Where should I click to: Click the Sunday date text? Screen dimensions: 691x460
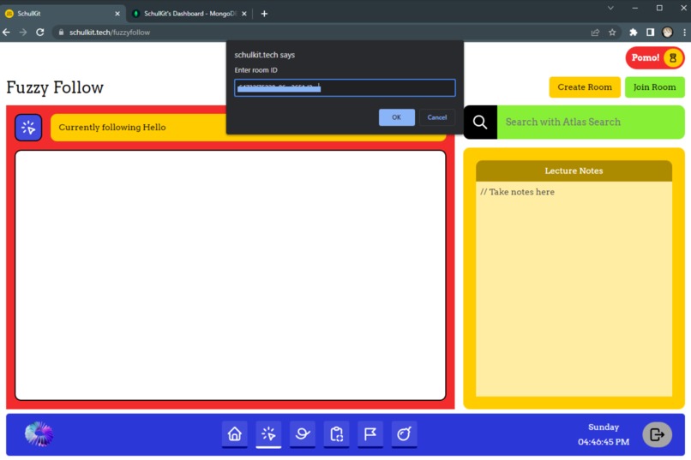[x=604, y=427]
